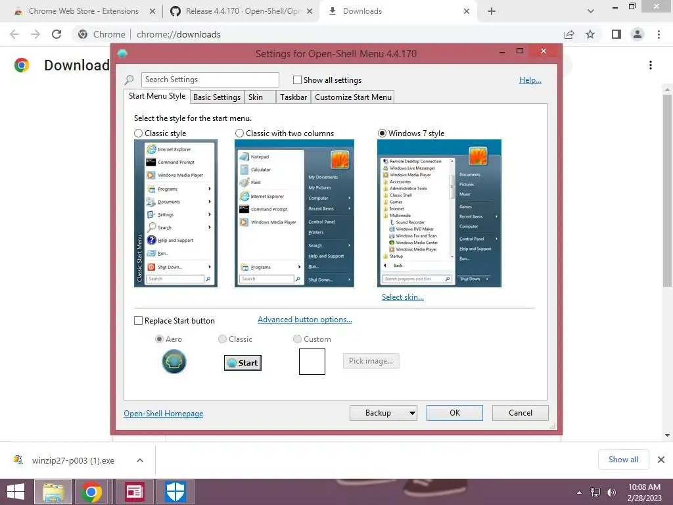
Task: Open the Backup button dropdown arrow
Action: coord(412,413)
